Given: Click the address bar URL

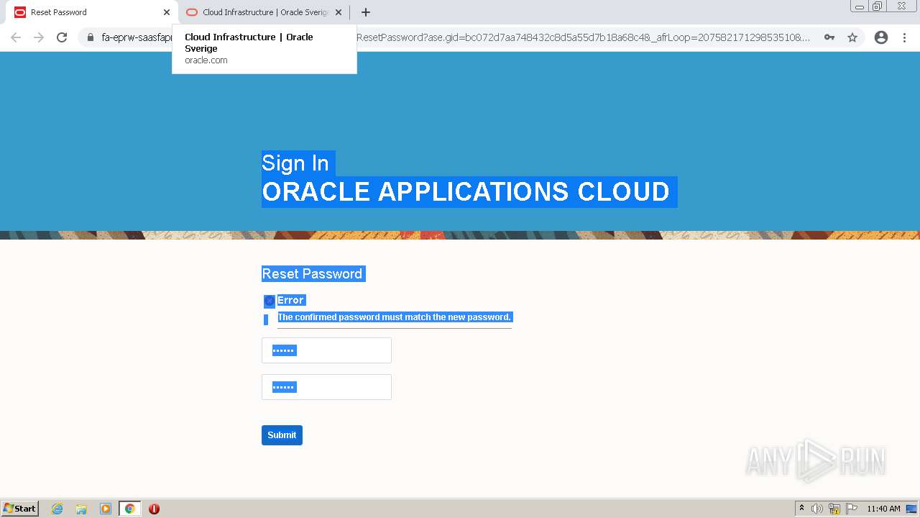Looking at the screenshot, I should (456, 37).
